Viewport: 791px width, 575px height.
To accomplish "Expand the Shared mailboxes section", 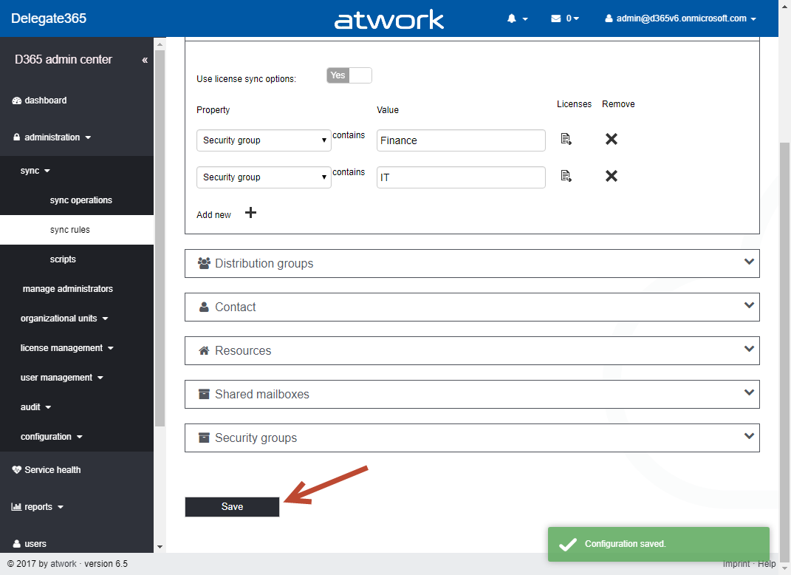I will point(472,394).
